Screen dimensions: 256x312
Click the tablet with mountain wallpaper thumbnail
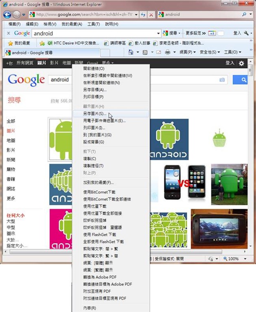click(219, 229)
